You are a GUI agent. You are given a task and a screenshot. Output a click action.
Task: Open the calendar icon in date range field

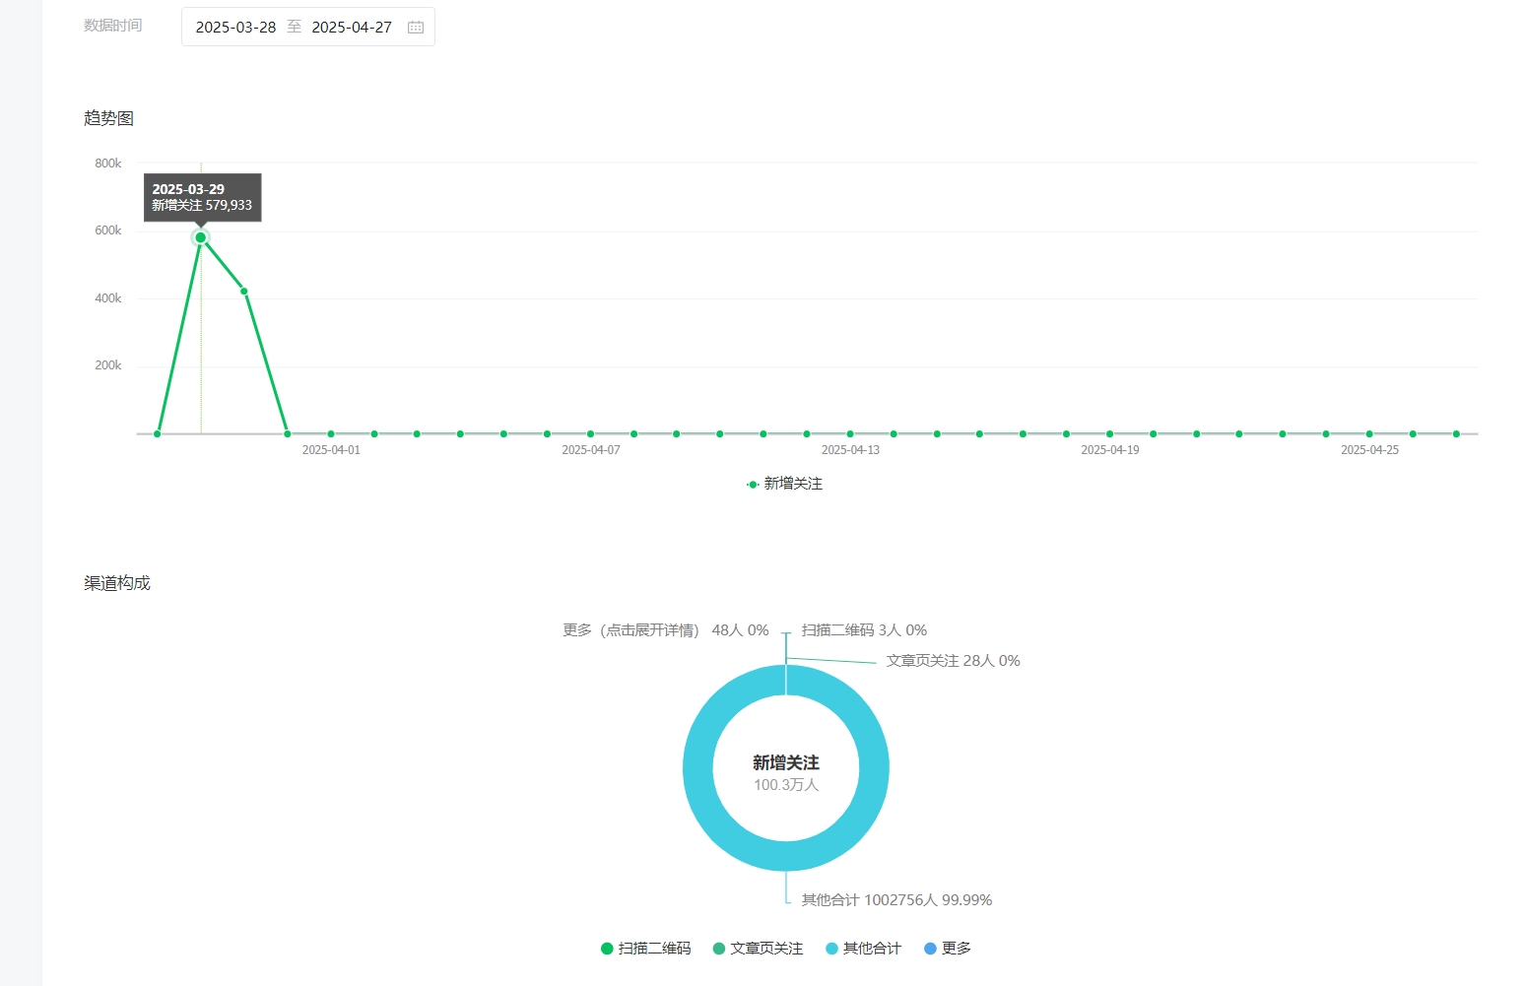click(x=416, y=28)
